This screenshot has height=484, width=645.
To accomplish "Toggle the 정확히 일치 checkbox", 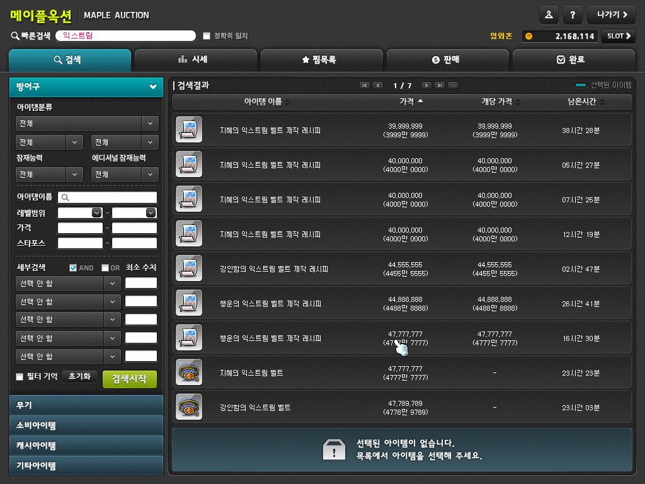I will [x=207, y=36].
